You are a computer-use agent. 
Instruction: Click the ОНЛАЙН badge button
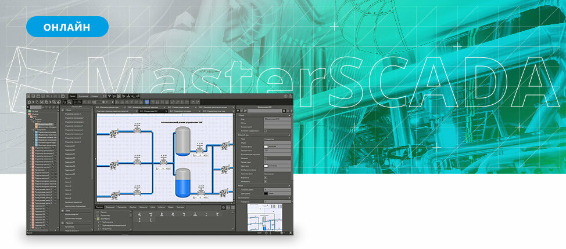[67, 27]
